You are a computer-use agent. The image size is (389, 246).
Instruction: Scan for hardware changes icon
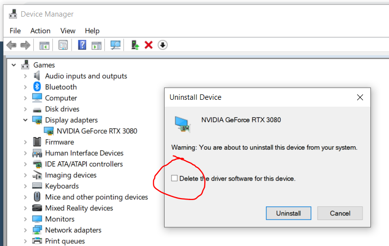[x=115, y=45]
